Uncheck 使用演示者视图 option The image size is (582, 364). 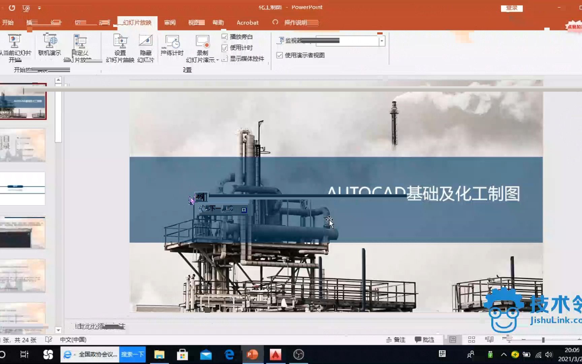coord(280,55)
